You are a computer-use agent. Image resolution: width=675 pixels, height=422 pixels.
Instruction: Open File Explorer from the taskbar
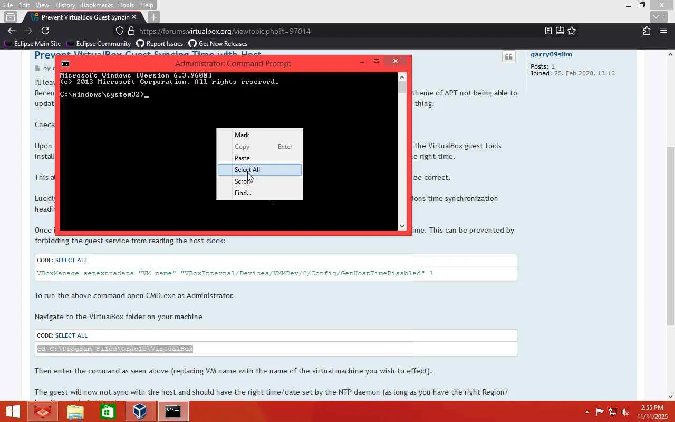point(75,411)
